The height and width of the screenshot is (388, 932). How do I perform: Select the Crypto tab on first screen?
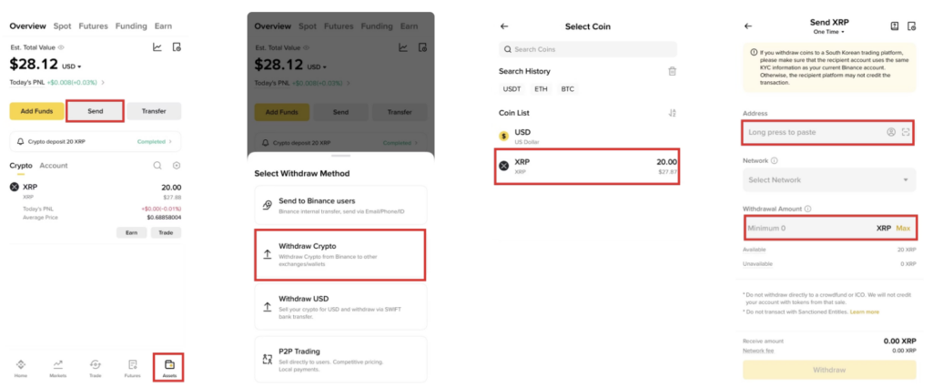coord(20,166)
